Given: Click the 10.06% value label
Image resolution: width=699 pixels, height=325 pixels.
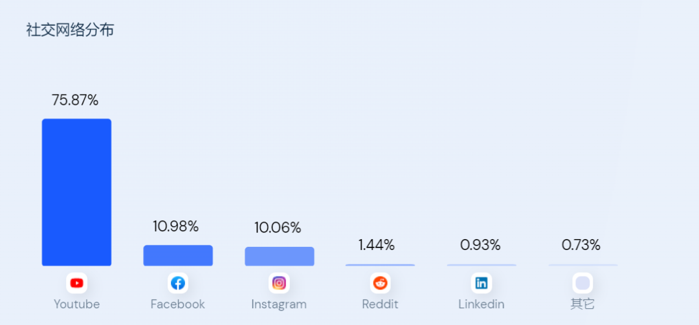Looking at the screenshot, I should [x=278, y=227].
